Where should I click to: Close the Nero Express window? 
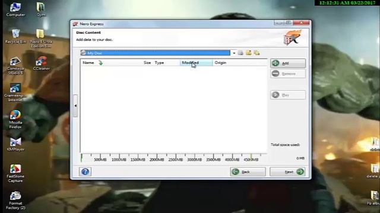(301, 22)
